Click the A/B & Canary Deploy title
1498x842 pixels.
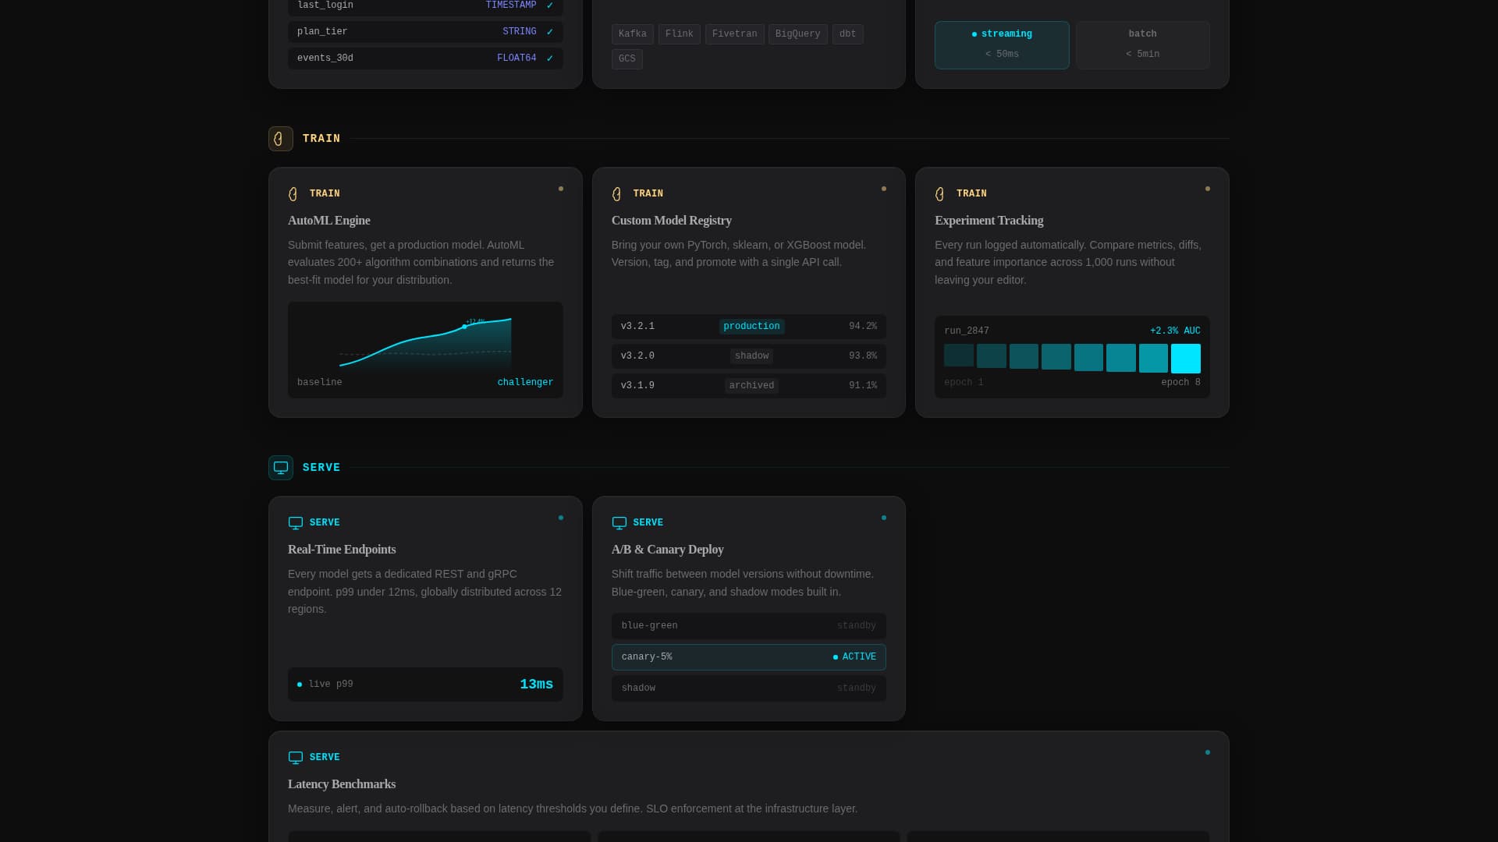[668, 550]
